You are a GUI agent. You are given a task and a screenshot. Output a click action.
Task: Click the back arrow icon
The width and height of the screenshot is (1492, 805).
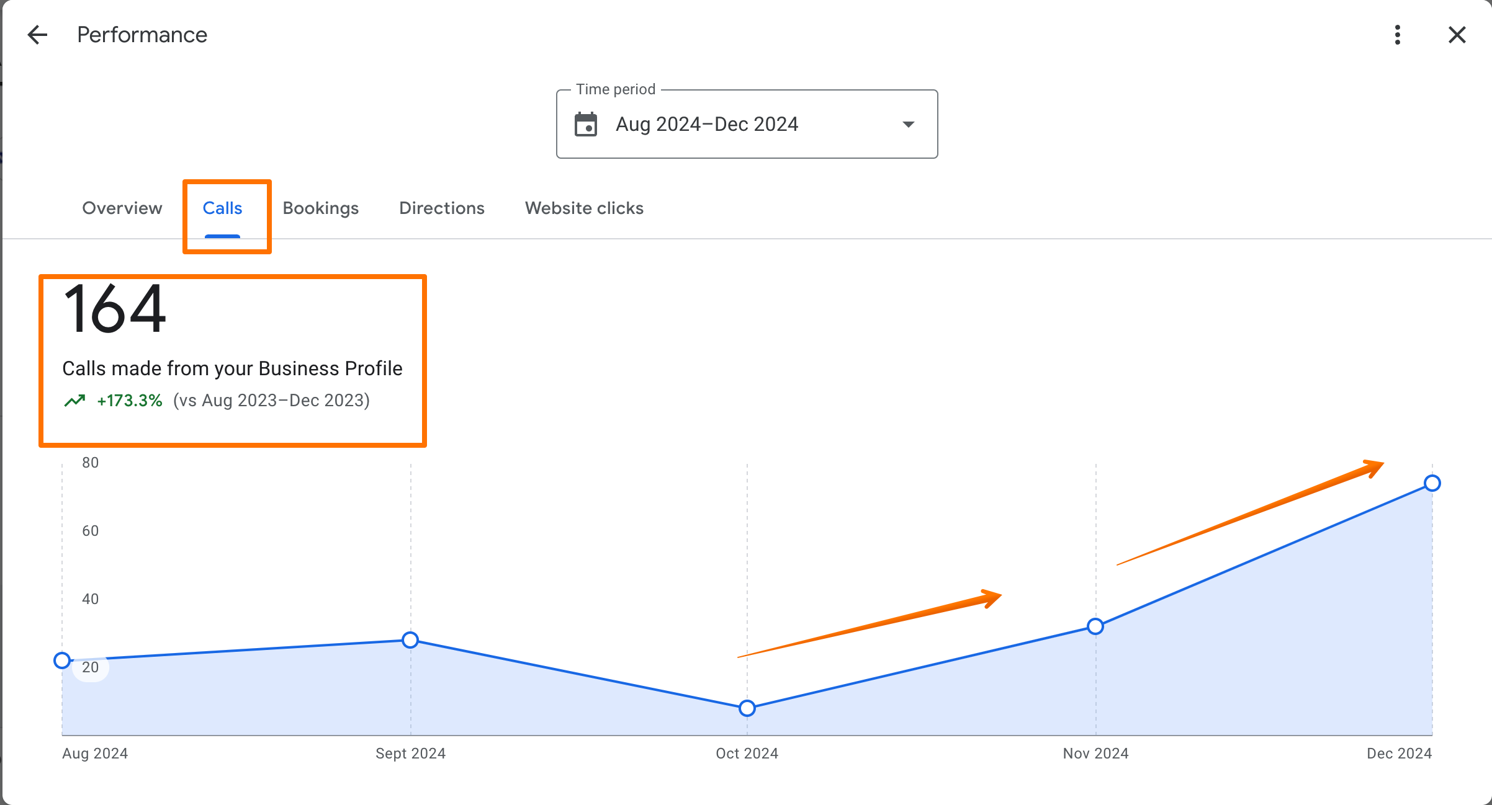pos(37,35)
